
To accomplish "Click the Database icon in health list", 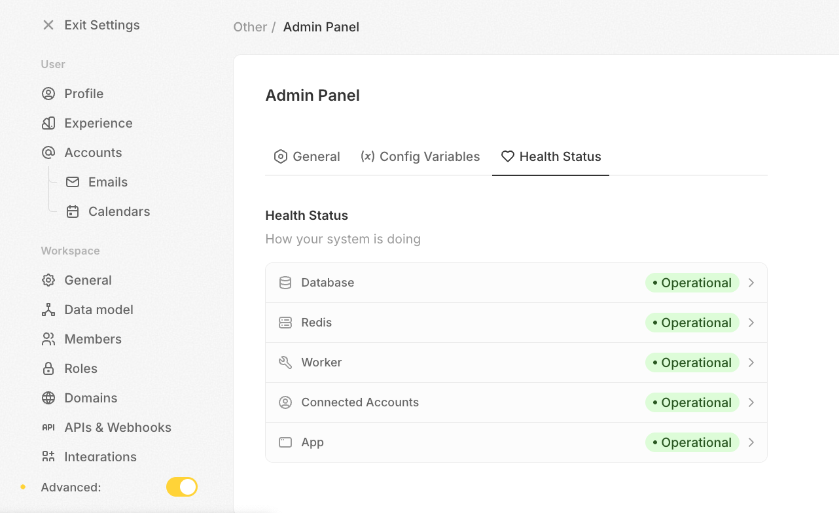I will click(x=285, y=283).
